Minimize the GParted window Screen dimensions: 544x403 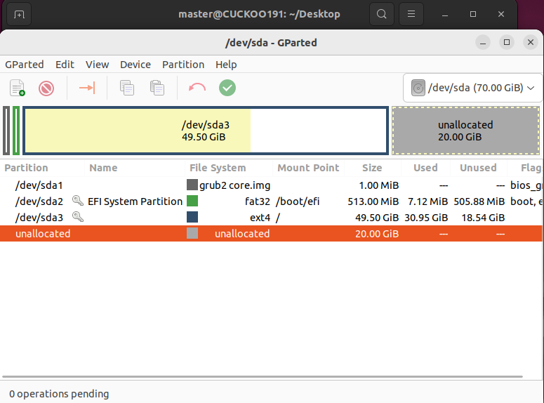[483, 42]
